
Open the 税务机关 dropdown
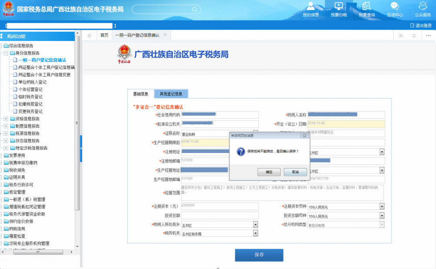click(255, 233)
